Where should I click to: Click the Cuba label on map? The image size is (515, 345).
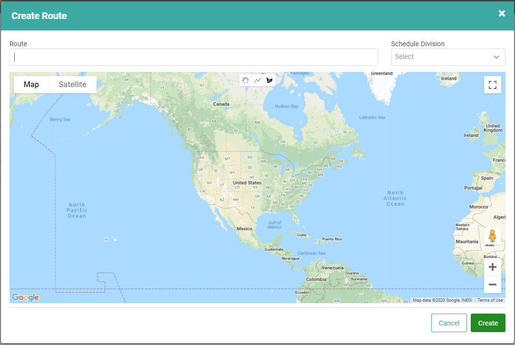[x=301, y=235]
